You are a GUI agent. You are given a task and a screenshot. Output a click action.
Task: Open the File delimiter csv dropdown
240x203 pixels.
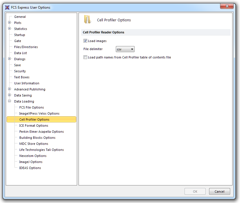[125, 49]
